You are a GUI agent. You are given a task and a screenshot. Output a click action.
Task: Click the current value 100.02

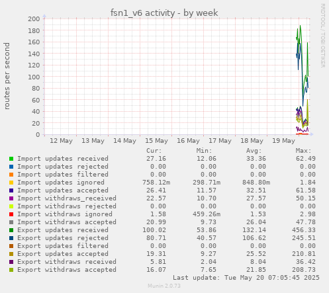click(x=154, y=230)
